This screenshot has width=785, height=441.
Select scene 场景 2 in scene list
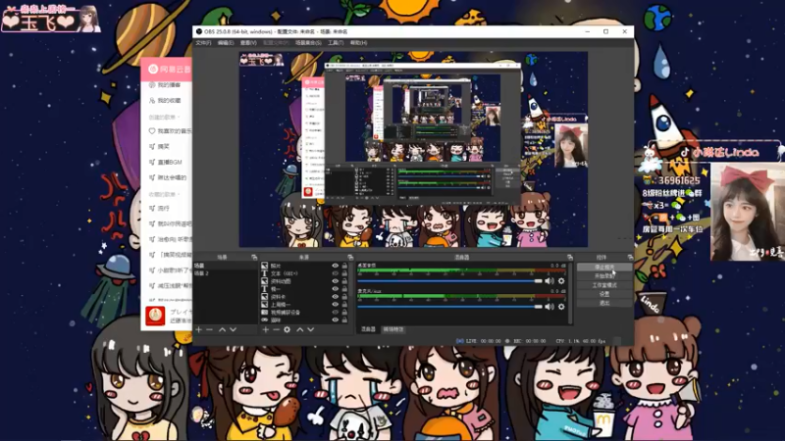(x=226, y=273)
